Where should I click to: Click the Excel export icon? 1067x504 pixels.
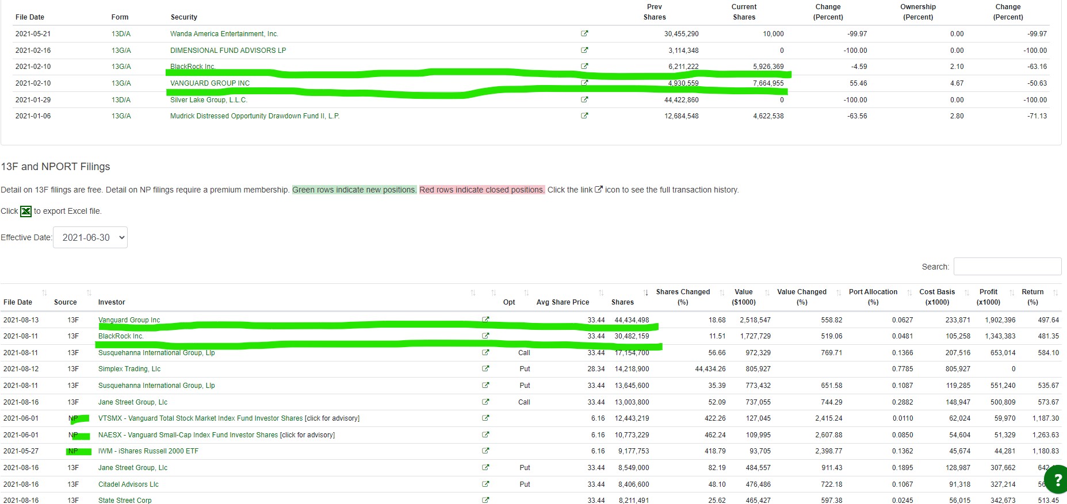[x=26, y=211]
